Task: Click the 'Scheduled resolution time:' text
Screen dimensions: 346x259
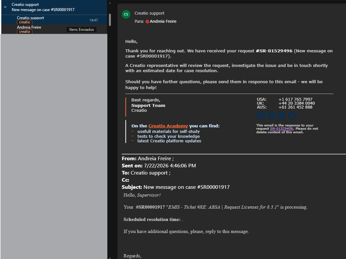Action: coord(152,219)
